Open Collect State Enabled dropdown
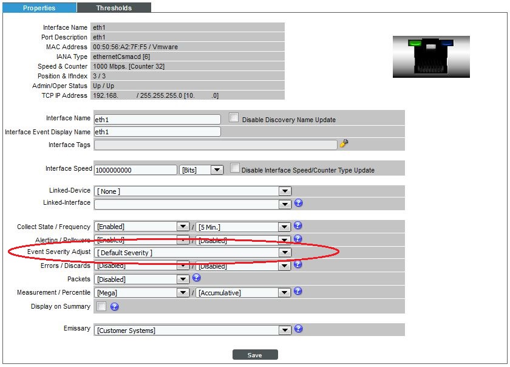The width and height of the screenshot is (510, 367). (141, 227)
